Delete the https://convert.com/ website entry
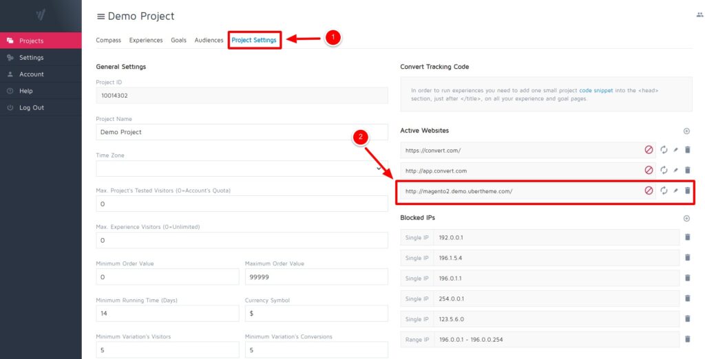705x359 pixels. pyautogui.click(x=688, y=150)
